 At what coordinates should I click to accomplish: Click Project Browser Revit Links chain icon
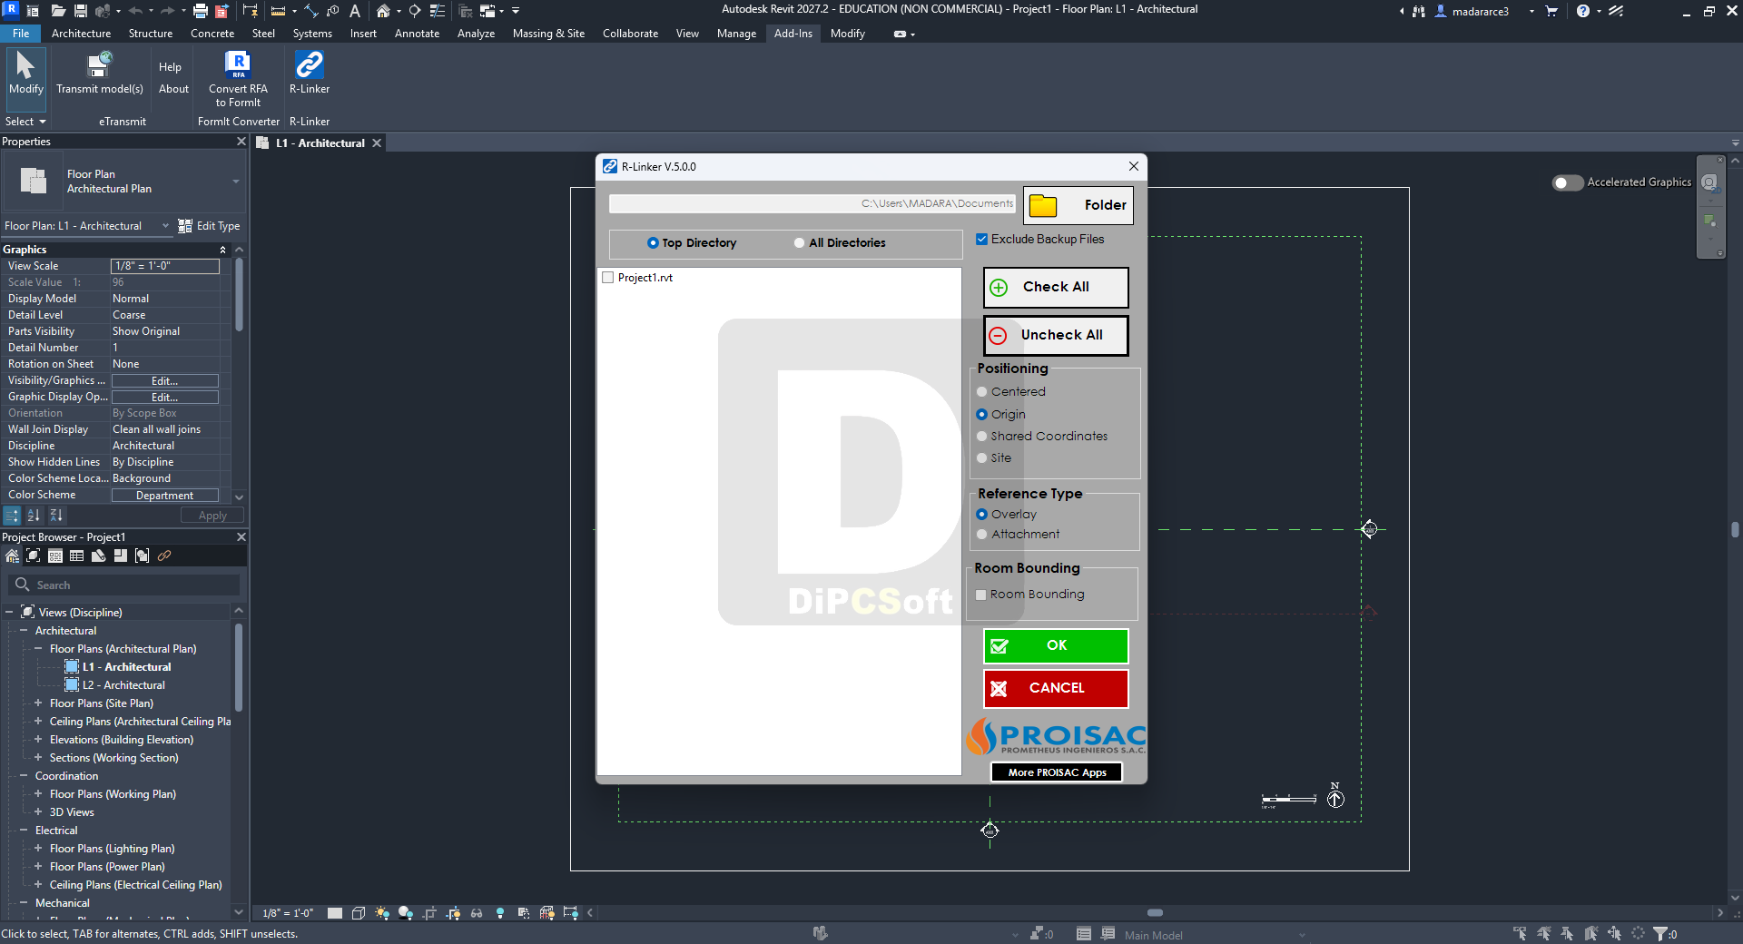point(164,556)
